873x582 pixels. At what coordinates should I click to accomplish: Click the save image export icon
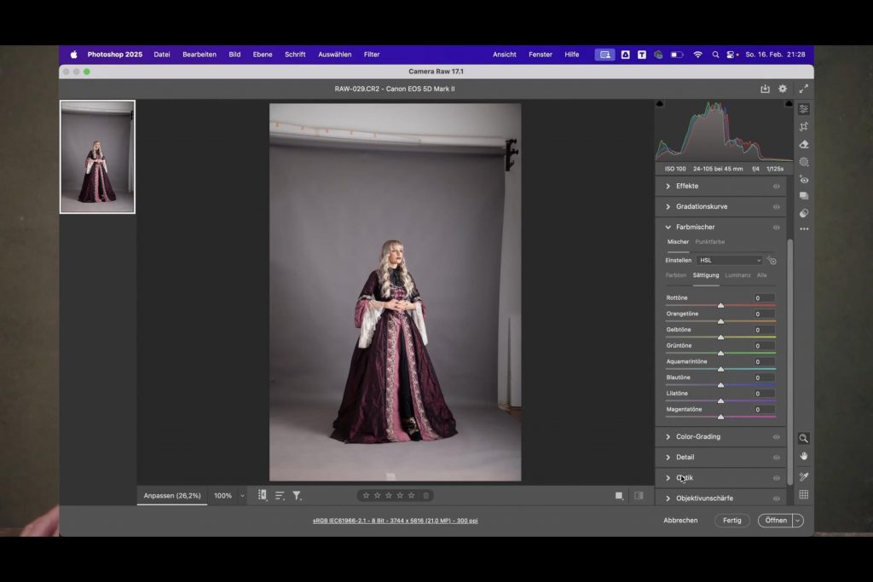pyautogui.click(x=765, y=89)
